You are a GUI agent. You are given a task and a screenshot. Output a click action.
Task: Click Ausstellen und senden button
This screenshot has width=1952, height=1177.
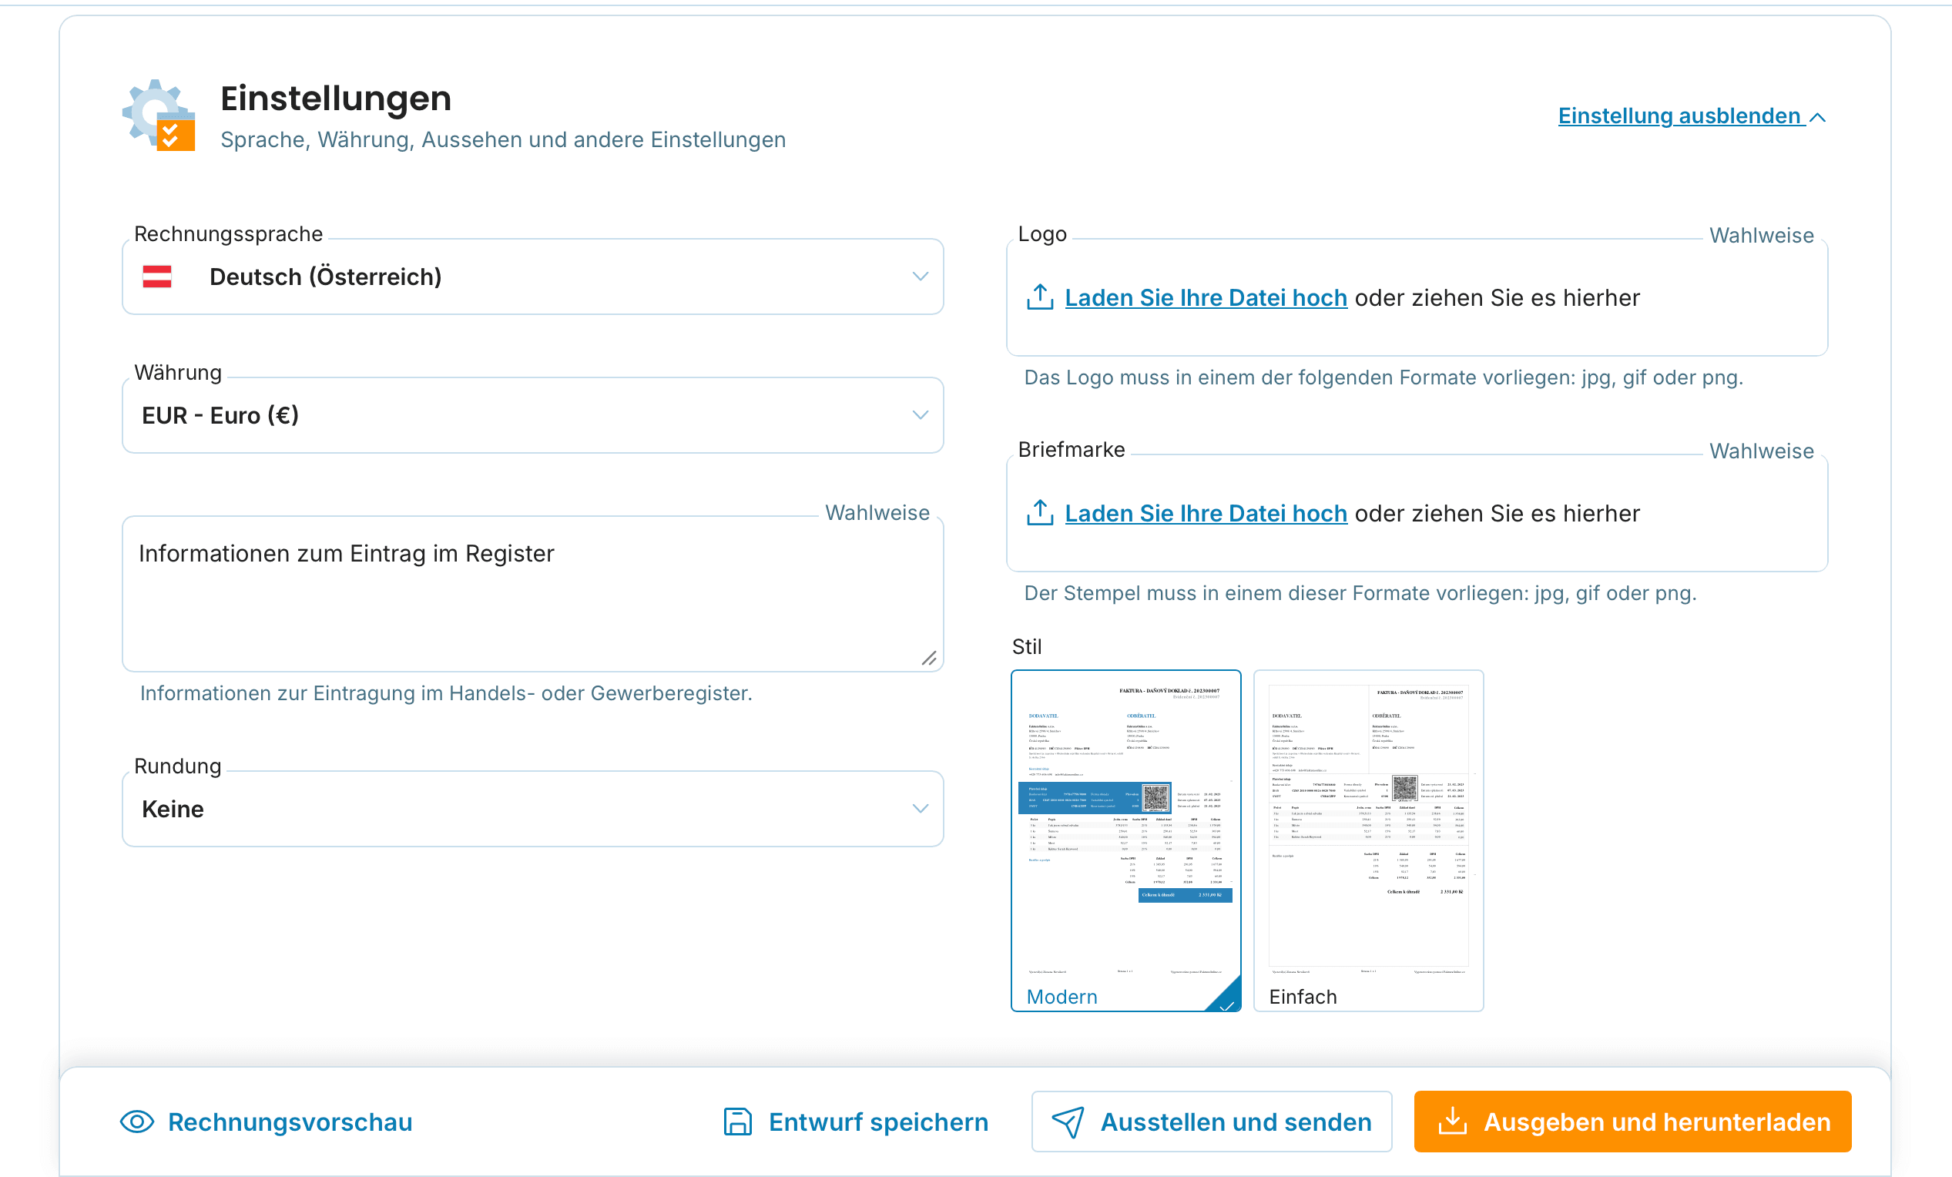pos(1211,1122)
